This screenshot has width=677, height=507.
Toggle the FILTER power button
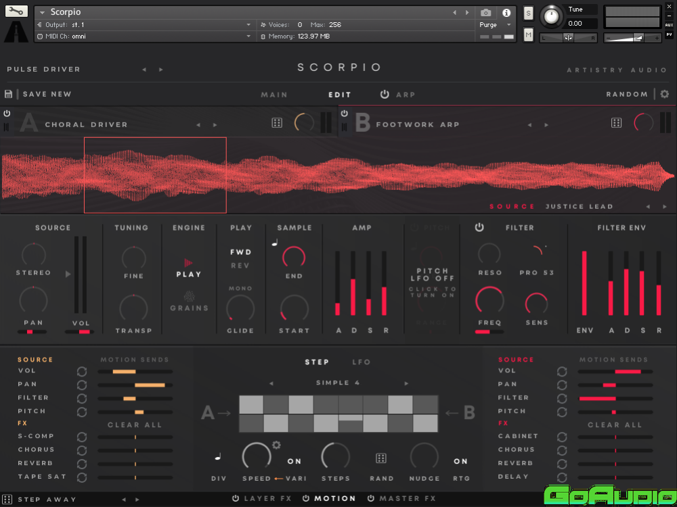479,228
